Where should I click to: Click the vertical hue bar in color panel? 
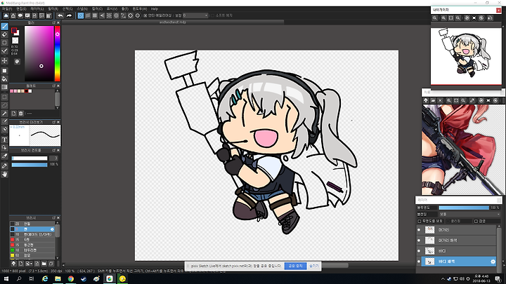58,53
